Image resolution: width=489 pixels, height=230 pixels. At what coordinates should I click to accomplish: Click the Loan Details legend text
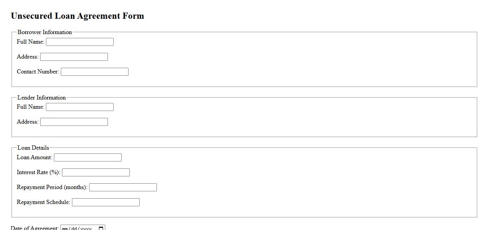33,148
